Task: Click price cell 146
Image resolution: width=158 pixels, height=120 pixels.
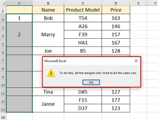Action: tap(116, 26)
